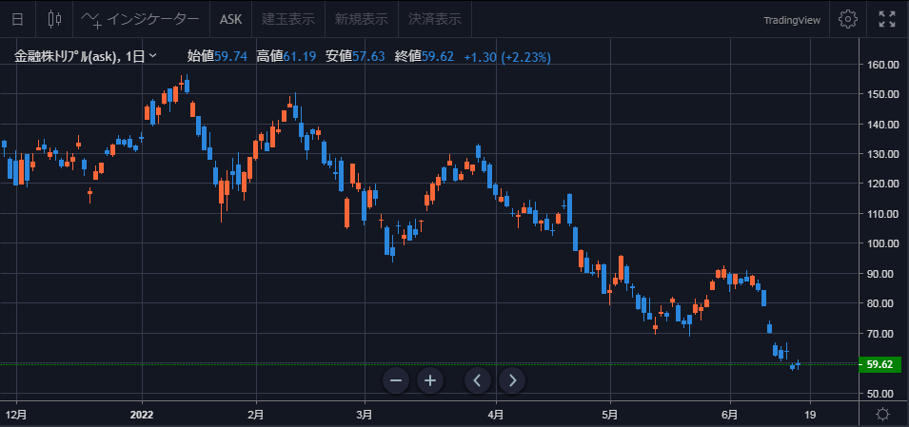The width and height of the screenshot is (909, 427).
Task: Toggle 決済表示 settlement display
Action: tap(435, 19)
